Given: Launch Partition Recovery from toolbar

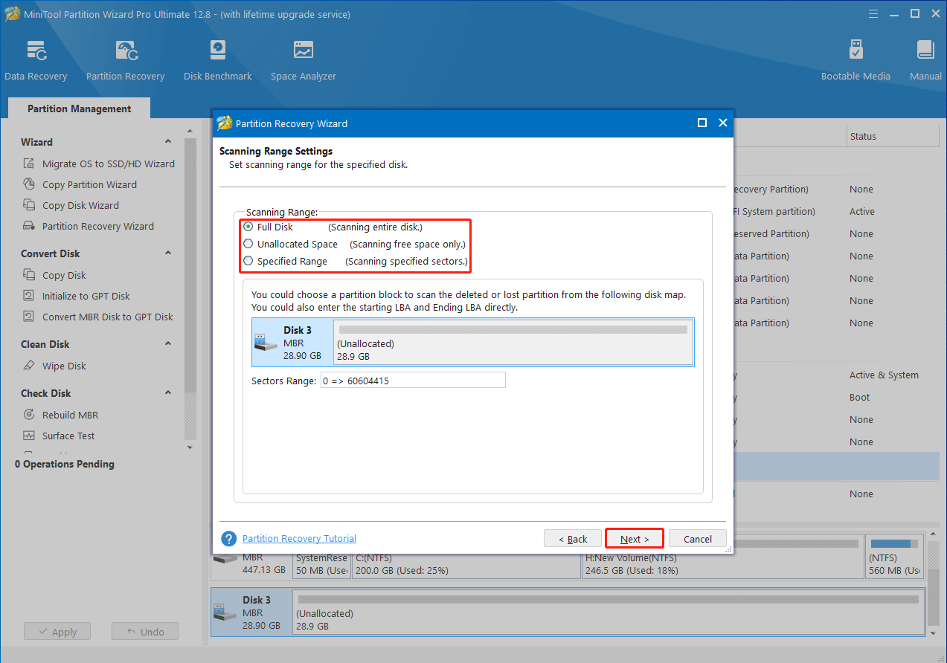Looking at the screenshot, I should tap(125, 61).
